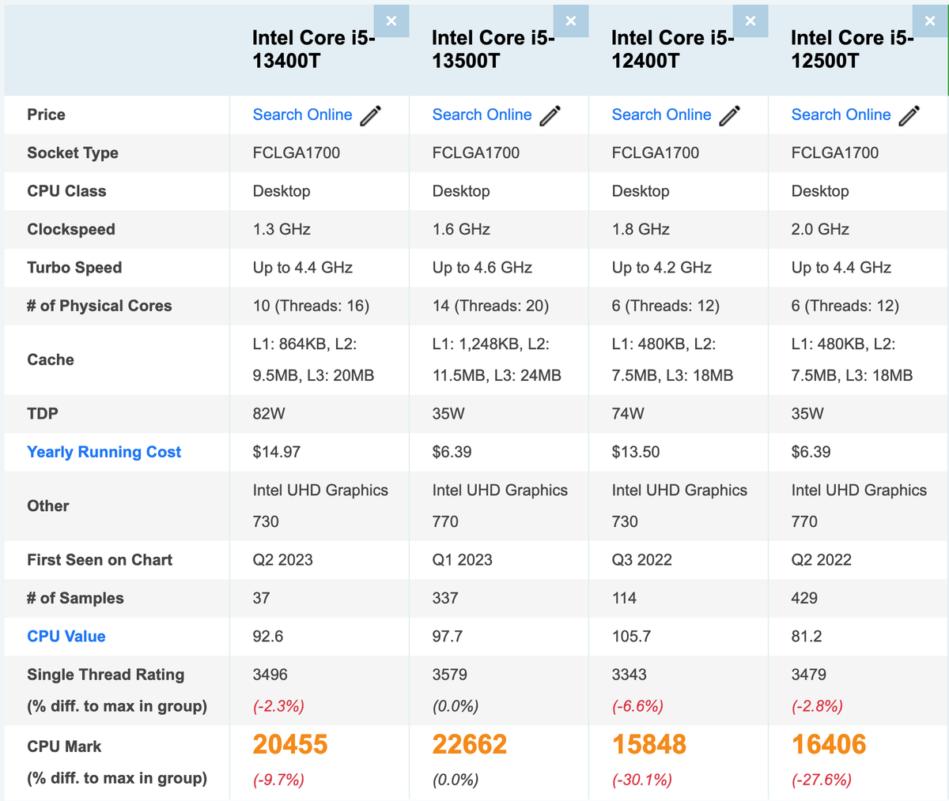Click pencil icon in i5-13500T price

click(550, 115)
